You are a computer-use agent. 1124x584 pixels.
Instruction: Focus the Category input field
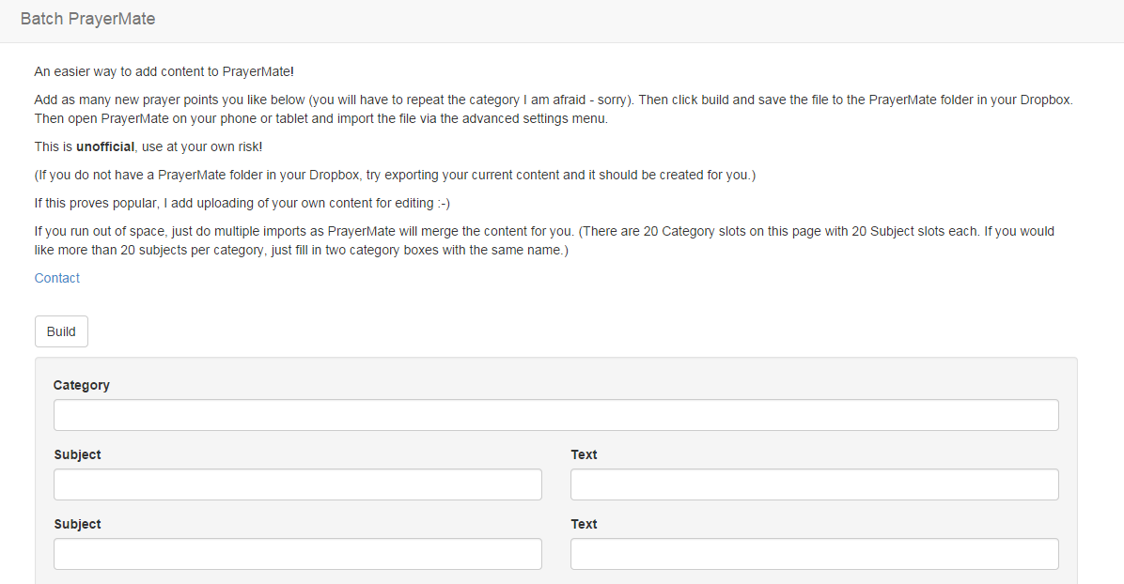click(556, 415)
